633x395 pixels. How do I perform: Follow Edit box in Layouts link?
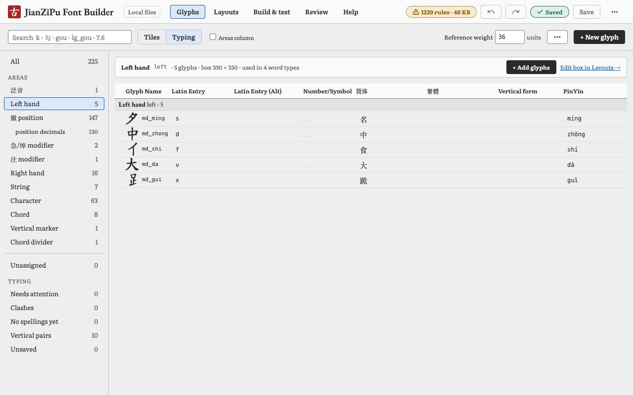pyautogui.click(x=590, y=67)
